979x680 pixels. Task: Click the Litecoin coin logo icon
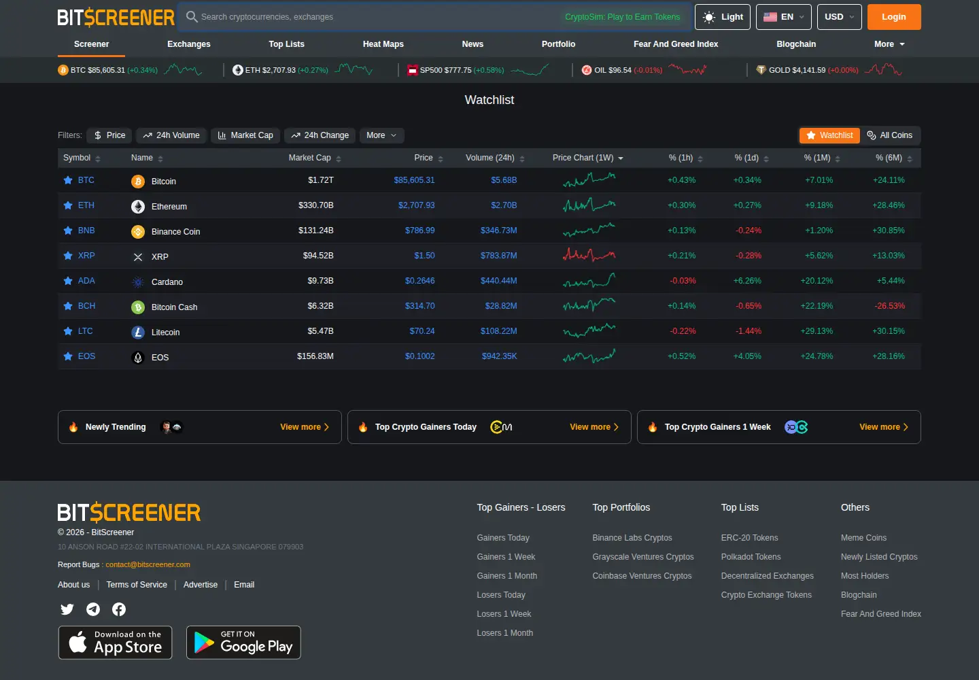138,333
